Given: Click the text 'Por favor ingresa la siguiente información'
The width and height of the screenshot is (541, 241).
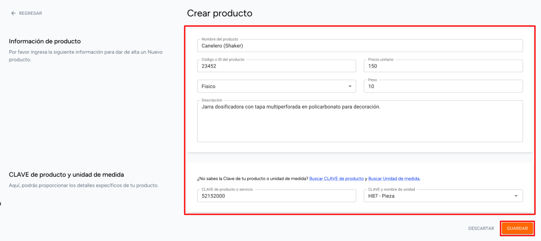Looking at the screenshot, I should click(x=55, y=52).
